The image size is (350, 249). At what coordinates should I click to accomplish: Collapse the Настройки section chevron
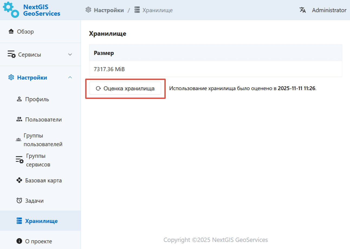click(x=70, y=78)
